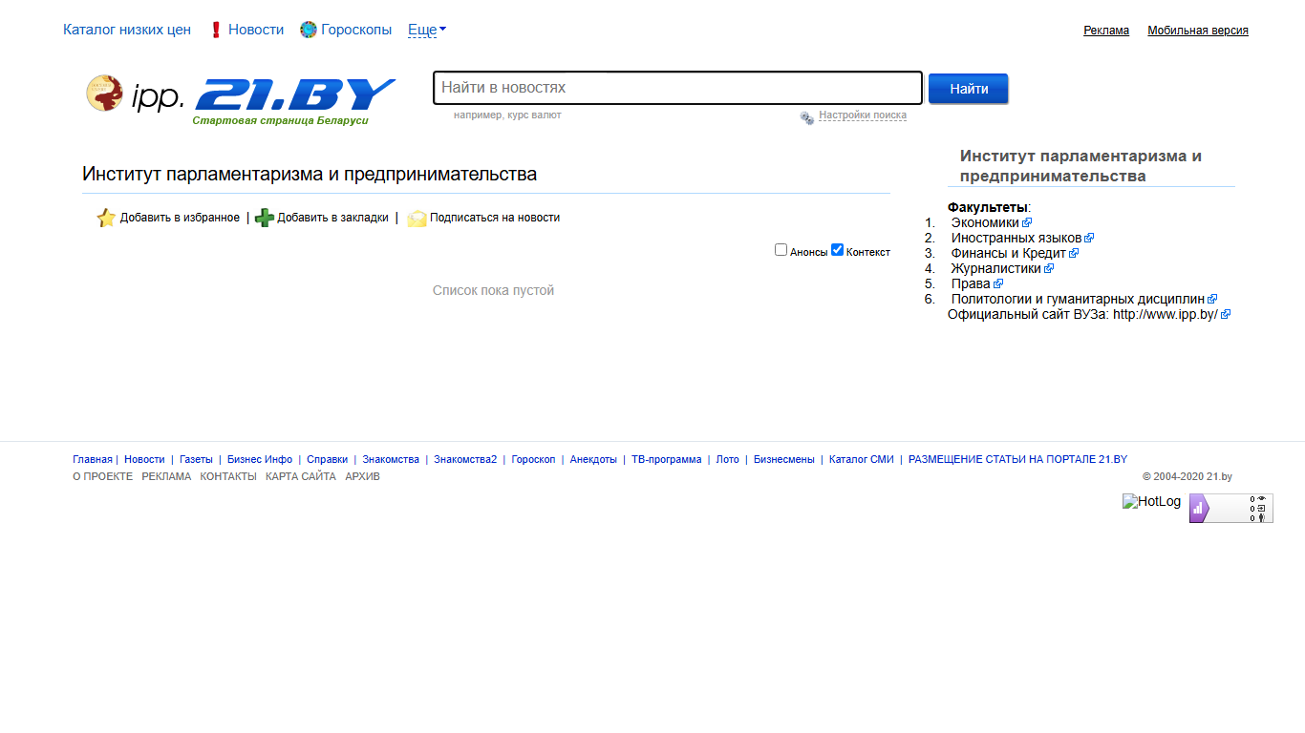This screenshot has height=733, width=1305.
Task: Click the envelope icon for news subscription
Action: point(417,218)
